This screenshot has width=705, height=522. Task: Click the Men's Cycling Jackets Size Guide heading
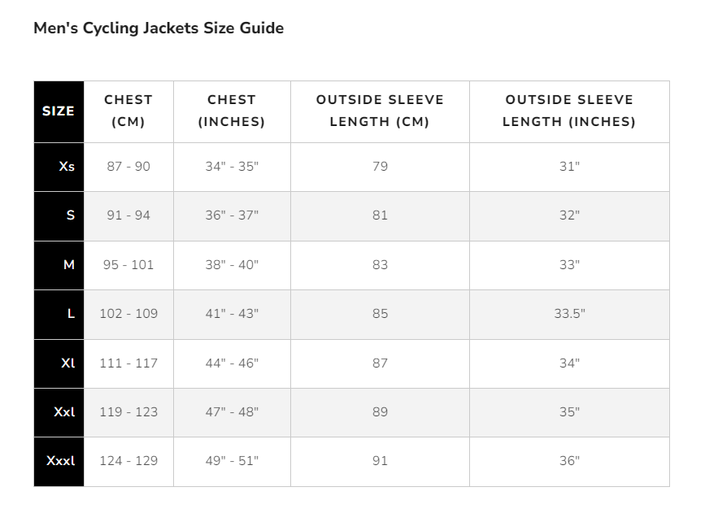159,28
